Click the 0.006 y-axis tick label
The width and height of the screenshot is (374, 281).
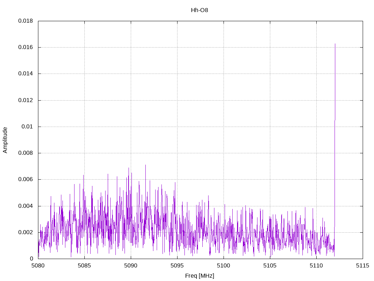tap(26, 179)
